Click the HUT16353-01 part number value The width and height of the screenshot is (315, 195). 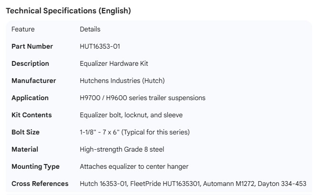[100, 46]
